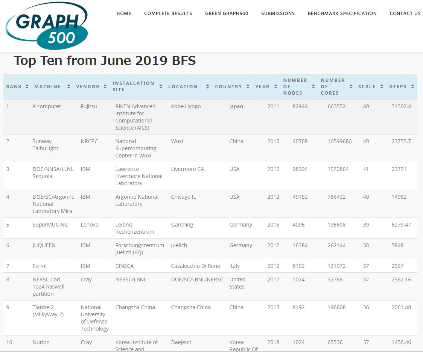Click the GTEPS column header label

pyautogui.click(x=398, y=86)
